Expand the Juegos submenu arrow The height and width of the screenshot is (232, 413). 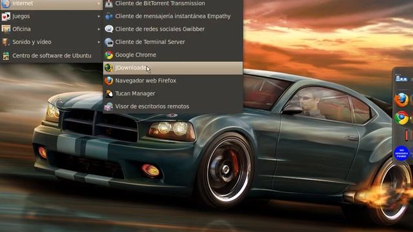99,16
